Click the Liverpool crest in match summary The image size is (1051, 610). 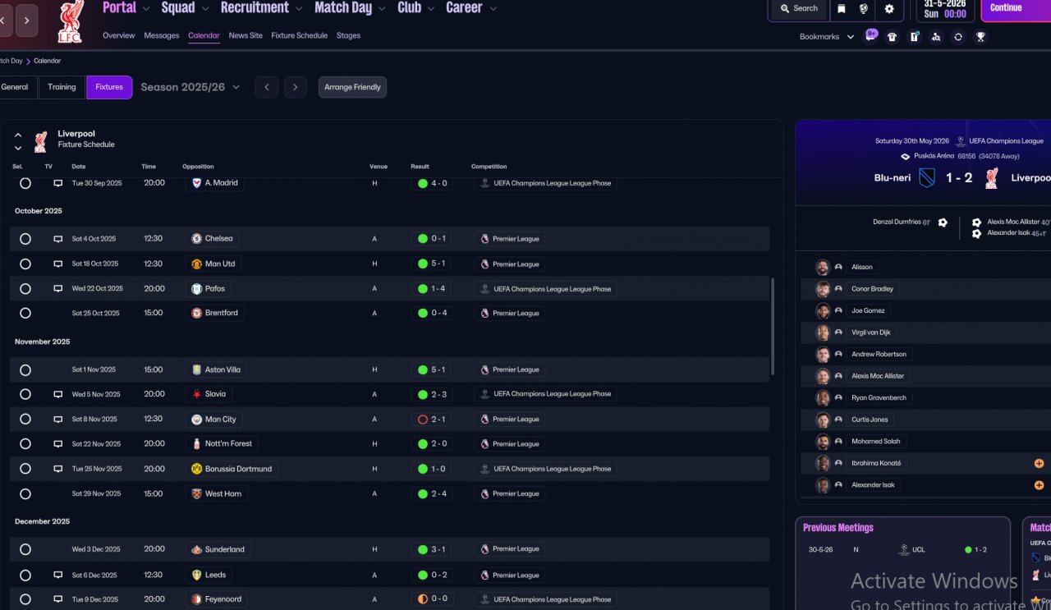(x=991, y=178)
